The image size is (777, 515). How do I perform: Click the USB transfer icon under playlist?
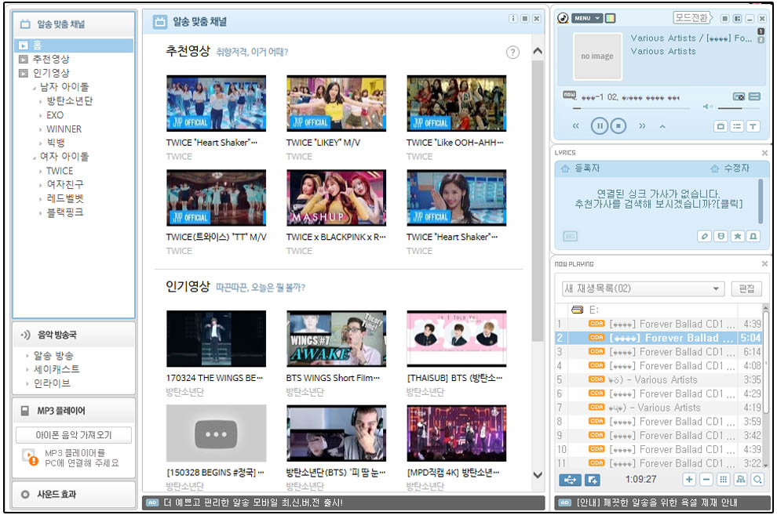[x=570, y=480]
